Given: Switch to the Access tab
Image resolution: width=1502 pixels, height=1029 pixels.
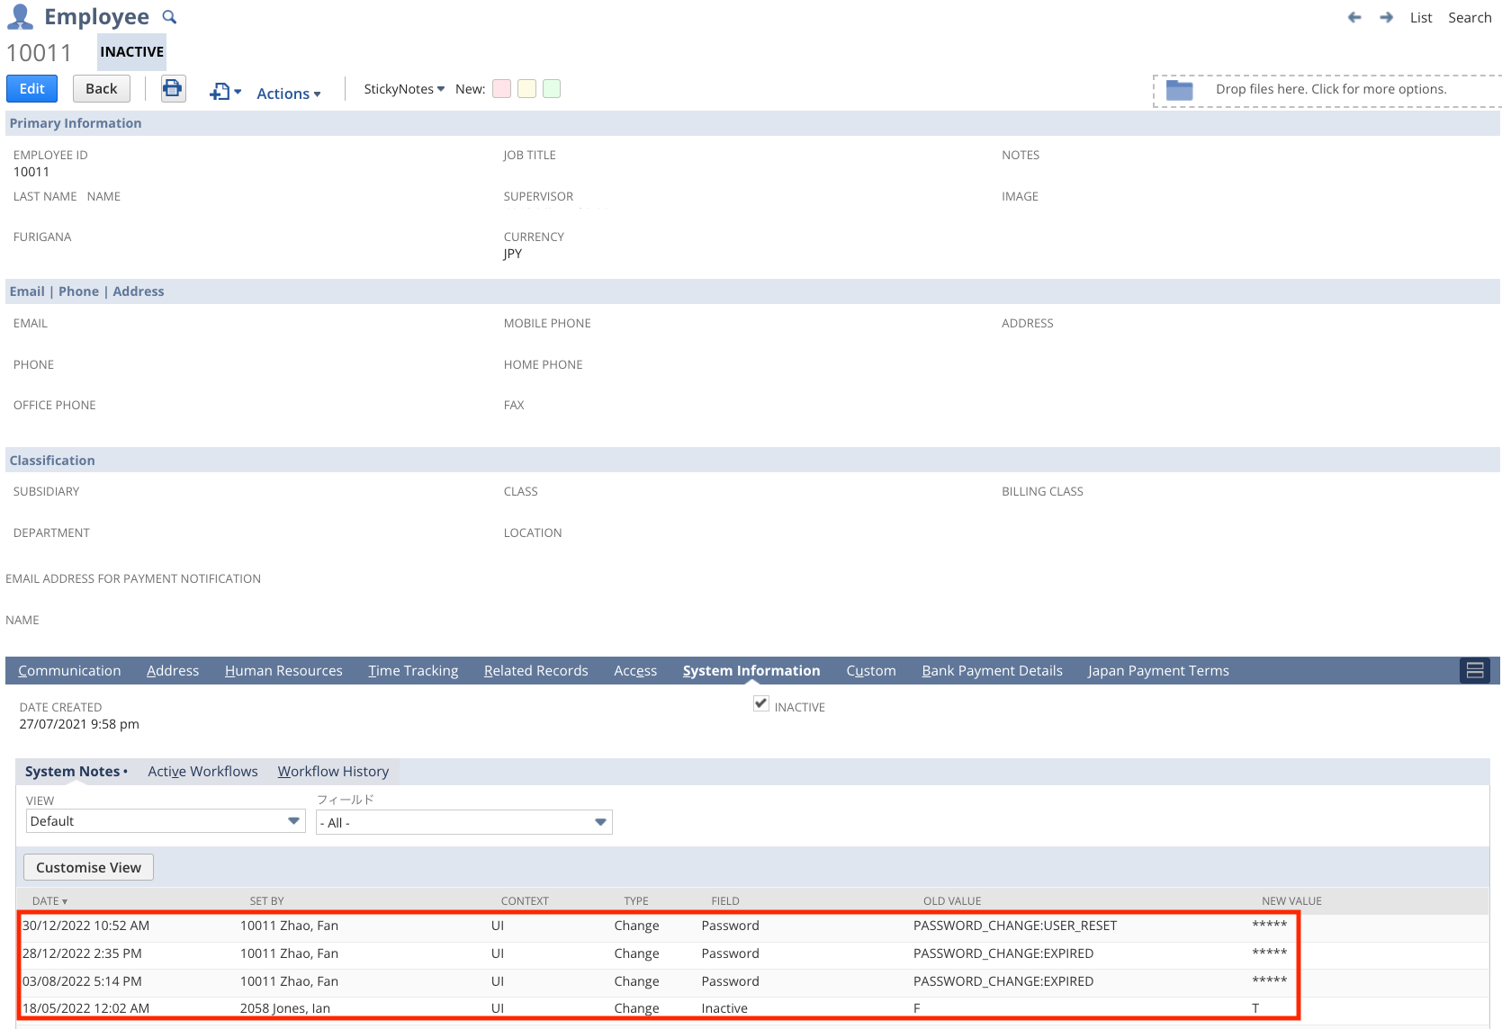Looking at the screenshot, I should coord(635,671).
